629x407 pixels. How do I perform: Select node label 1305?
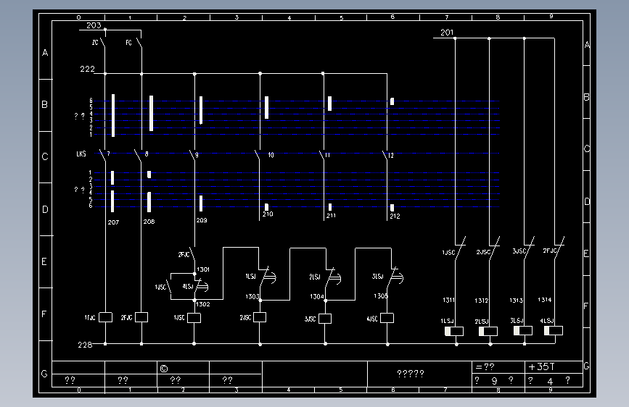point(381,296)
